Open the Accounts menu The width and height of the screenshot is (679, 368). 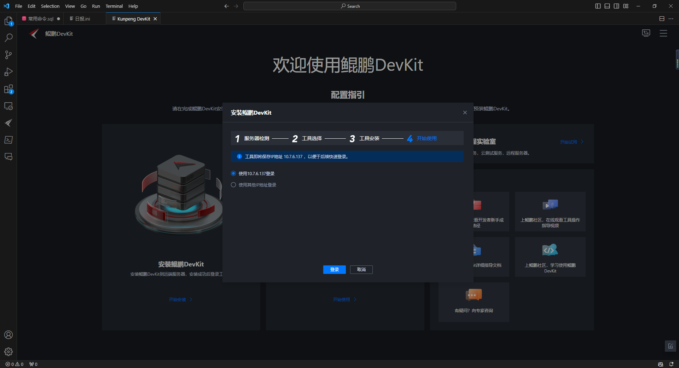tap(8, 335)
